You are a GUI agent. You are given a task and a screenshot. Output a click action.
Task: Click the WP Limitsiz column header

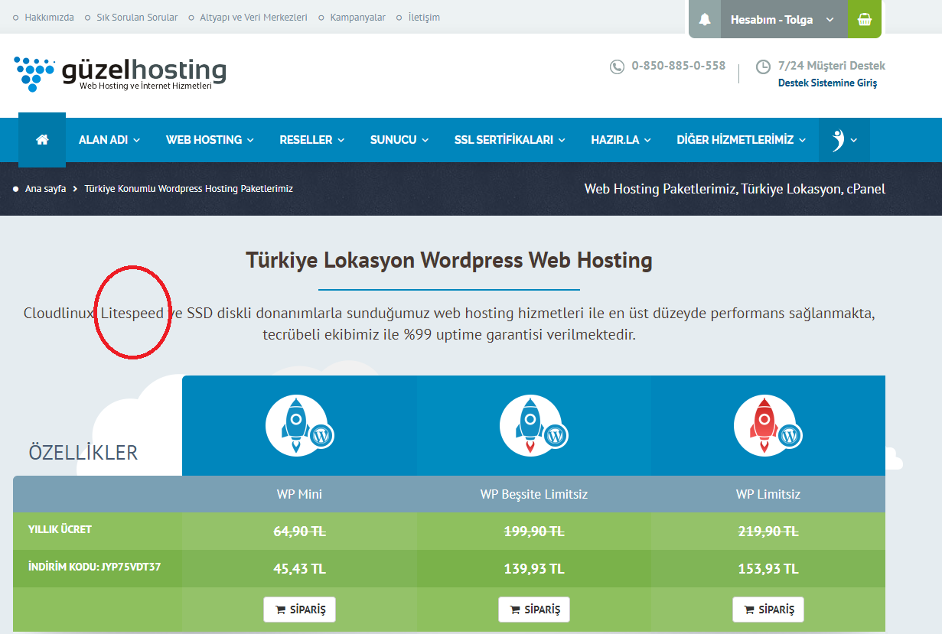[768, 494]
